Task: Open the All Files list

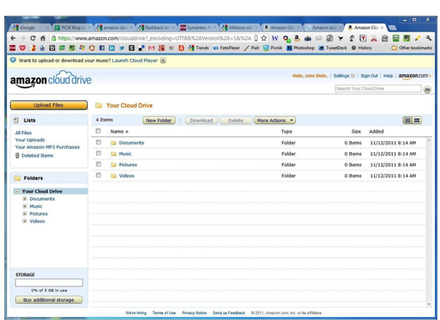Action: point(23,133)
